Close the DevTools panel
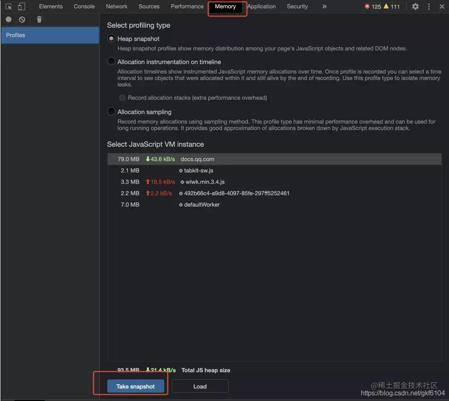 442,6
